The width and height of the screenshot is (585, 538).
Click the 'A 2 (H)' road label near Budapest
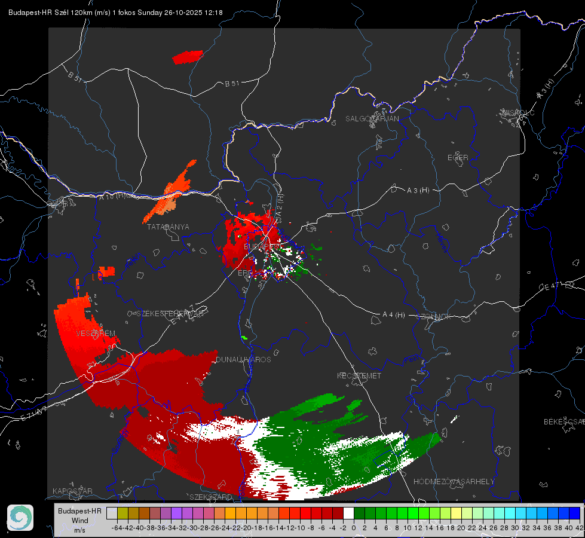pos(280,206)
